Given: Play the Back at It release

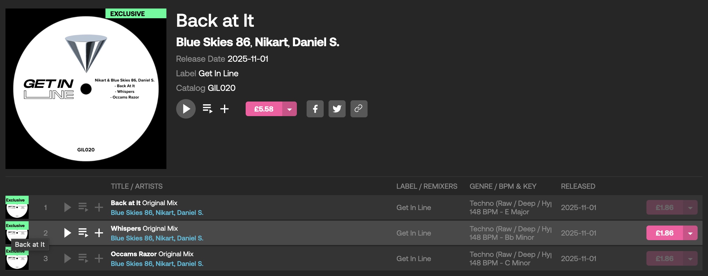Looking at the screenshot, I should [186, 109].
